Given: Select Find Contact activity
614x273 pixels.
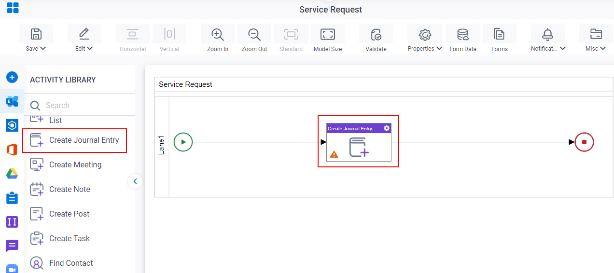Looking at the screenshot, I should (x=61, y=263).
